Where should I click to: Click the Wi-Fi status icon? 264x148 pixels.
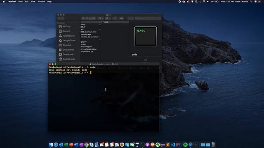pos(204,2)
